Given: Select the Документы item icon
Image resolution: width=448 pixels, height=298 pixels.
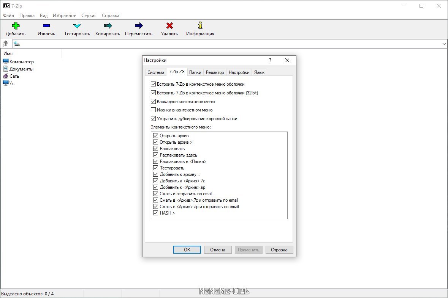Looking at the screenshot, I should 6,69.
